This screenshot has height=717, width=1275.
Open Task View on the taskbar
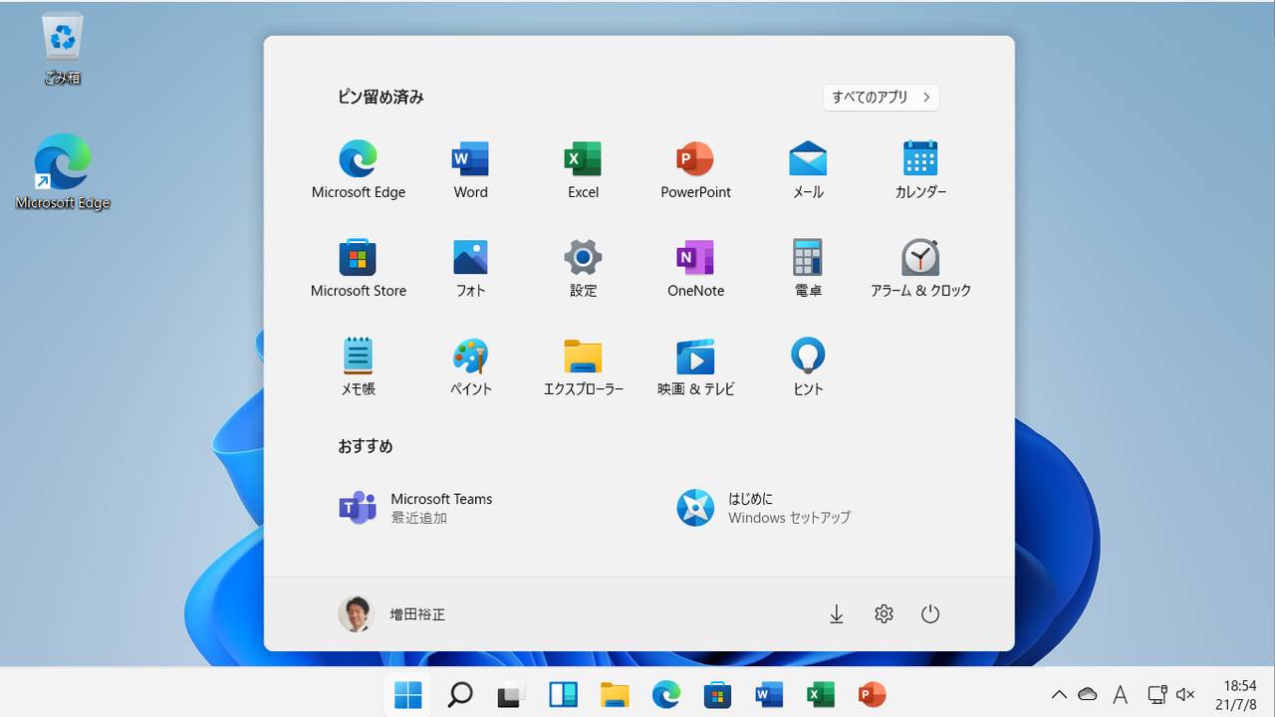(511, 694)
